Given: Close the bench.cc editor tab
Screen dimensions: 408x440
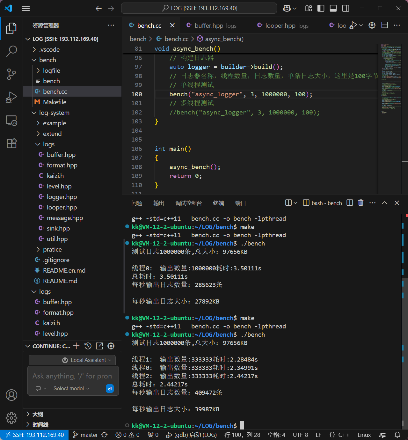Looking at the screenshot, I should point(172,26).
